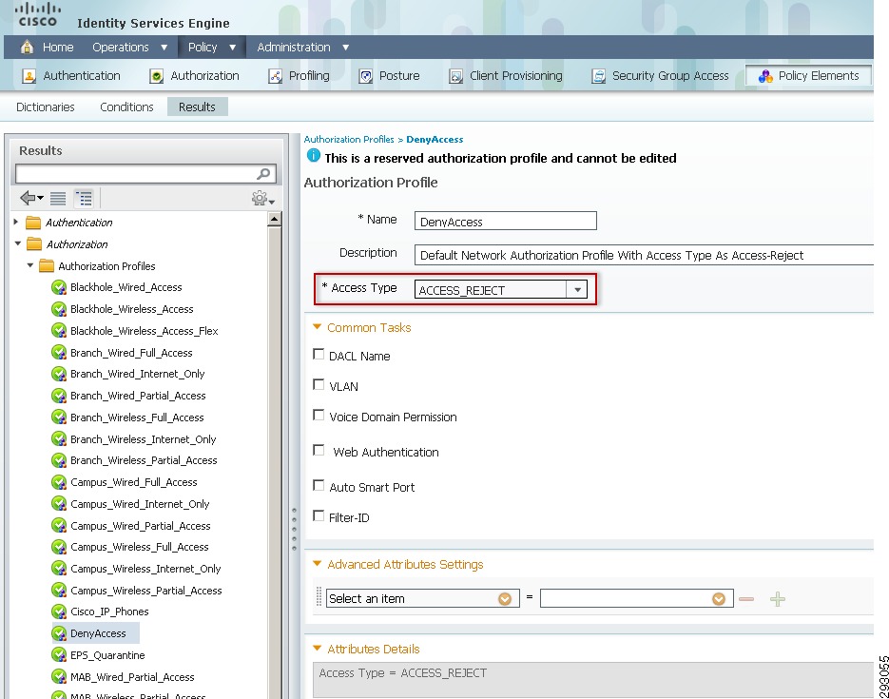Click the EPS_Quarantine profile icon
889x699 pixels.
pos(59,655)
